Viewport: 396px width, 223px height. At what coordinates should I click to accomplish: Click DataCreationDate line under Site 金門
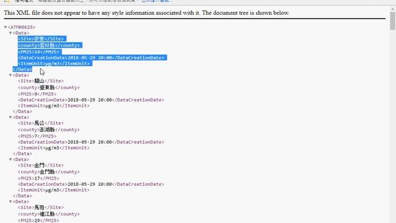91,185
